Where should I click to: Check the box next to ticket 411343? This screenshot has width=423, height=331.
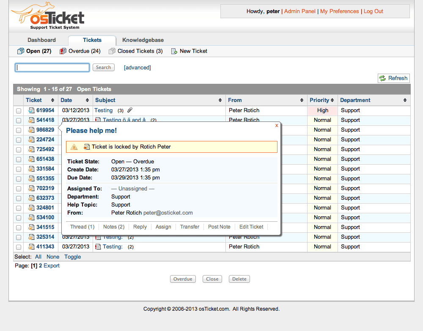pyautogui.click(x=19, y=247)
